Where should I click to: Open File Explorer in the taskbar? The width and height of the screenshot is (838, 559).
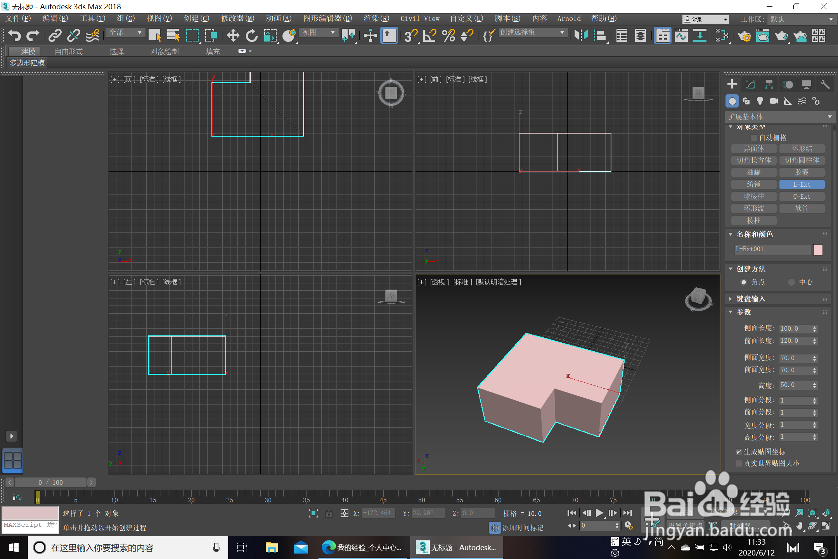(272, 547)
